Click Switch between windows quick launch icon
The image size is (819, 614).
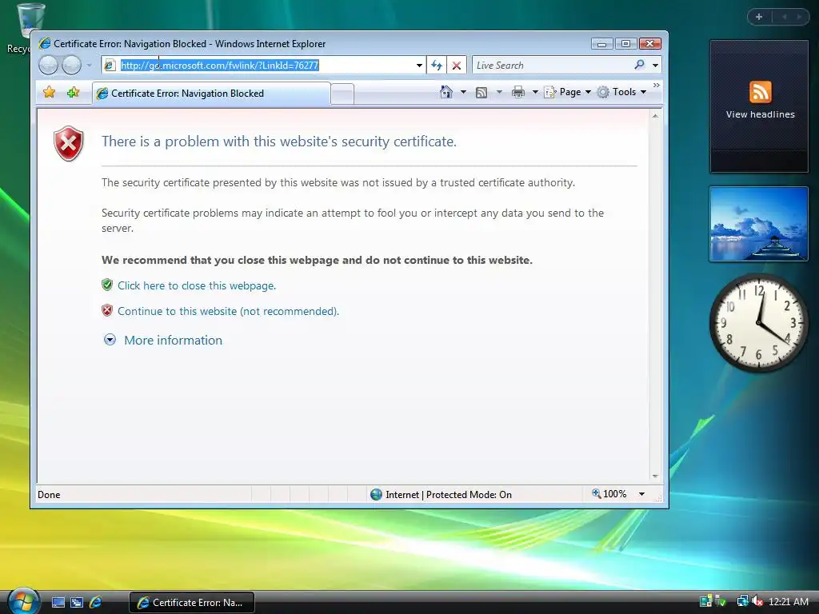pyautogui.click(x=77, y=603)
